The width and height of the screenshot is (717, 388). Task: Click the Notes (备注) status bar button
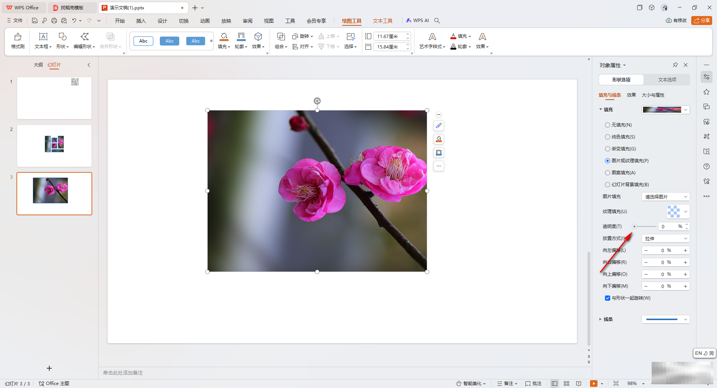pos(508,384)
